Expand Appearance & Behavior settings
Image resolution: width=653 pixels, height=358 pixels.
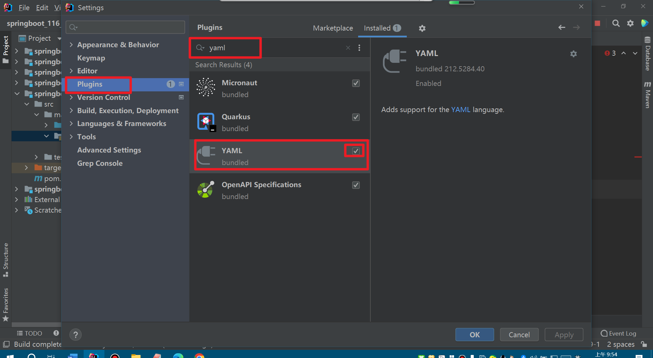tap(71, 44)
